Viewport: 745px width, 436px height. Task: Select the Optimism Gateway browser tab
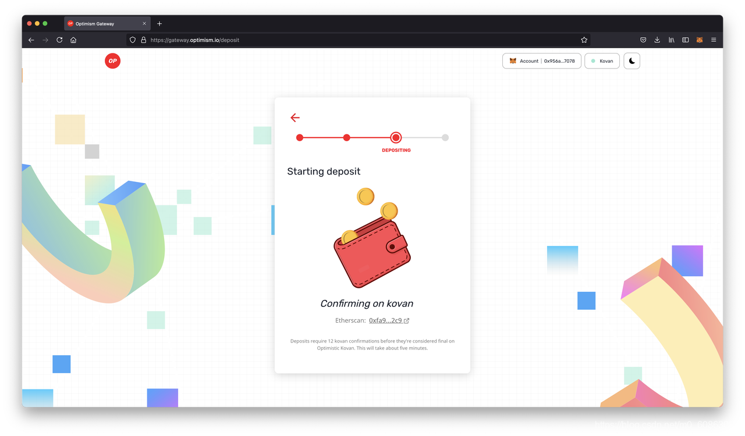click(x=107, y=24)
